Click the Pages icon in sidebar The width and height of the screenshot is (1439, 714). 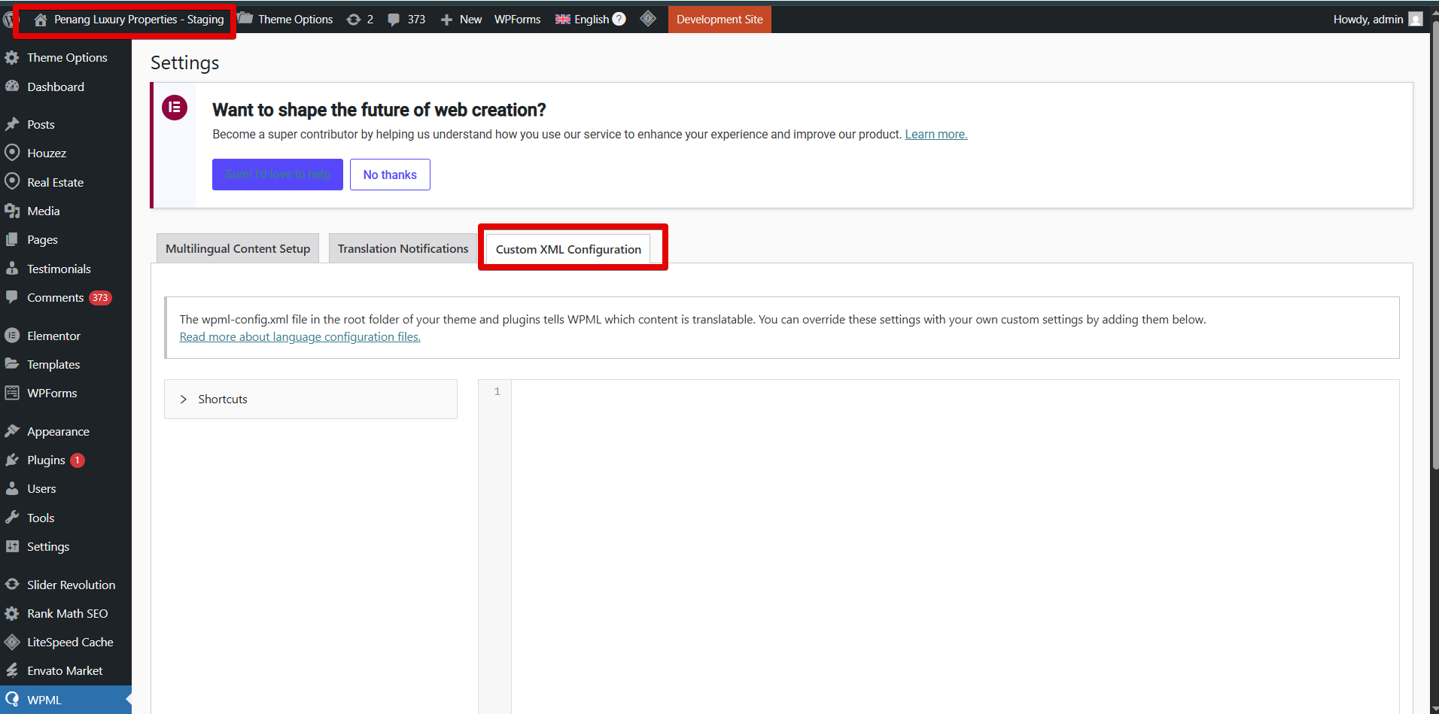12,239
